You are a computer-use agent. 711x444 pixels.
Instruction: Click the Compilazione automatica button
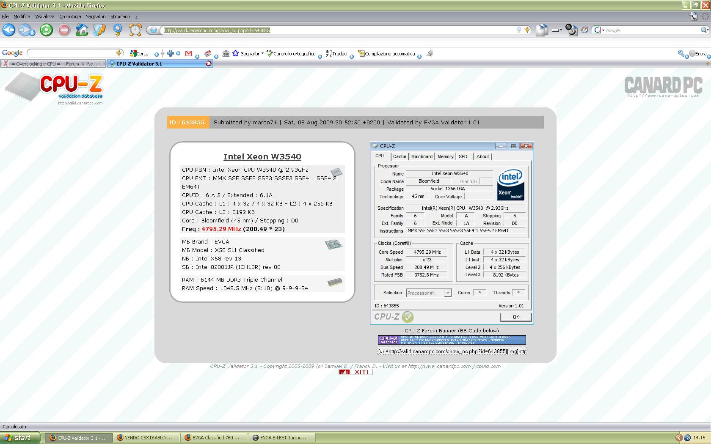pyautogui.click(x=387, y=53)
